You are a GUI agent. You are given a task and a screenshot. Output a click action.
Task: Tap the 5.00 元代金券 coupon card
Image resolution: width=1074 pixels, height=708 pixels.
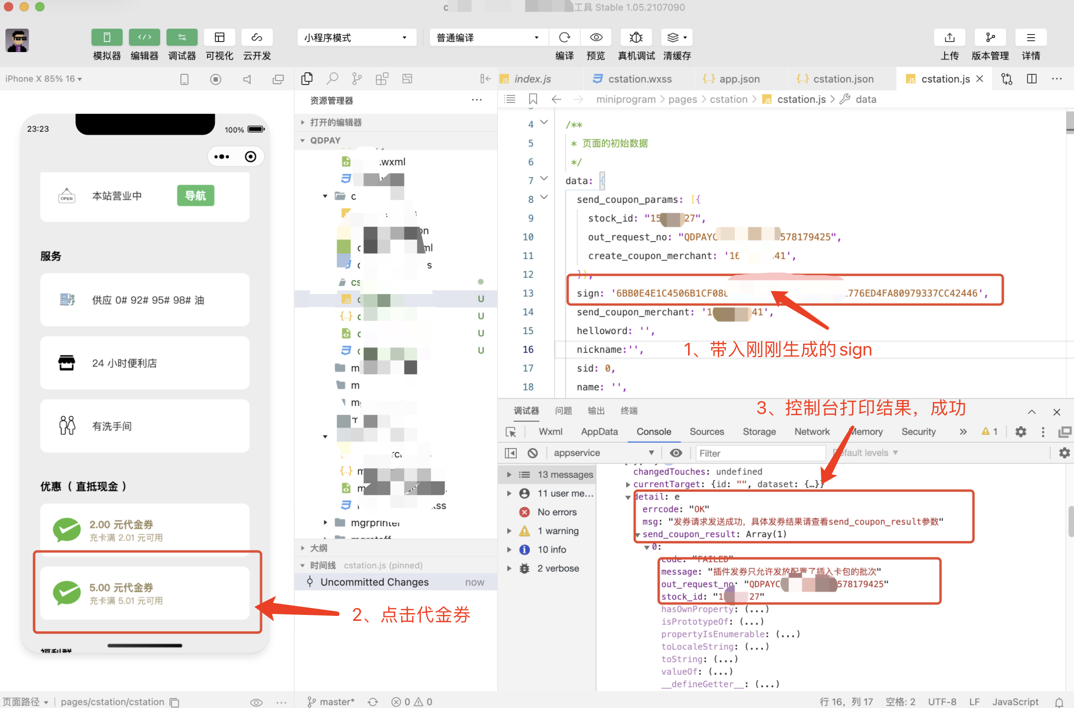[x=145, y=593]
